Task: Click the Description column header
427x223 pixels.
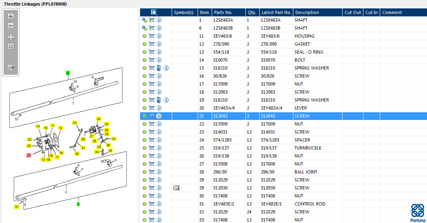Action: (x=307, y=12)
